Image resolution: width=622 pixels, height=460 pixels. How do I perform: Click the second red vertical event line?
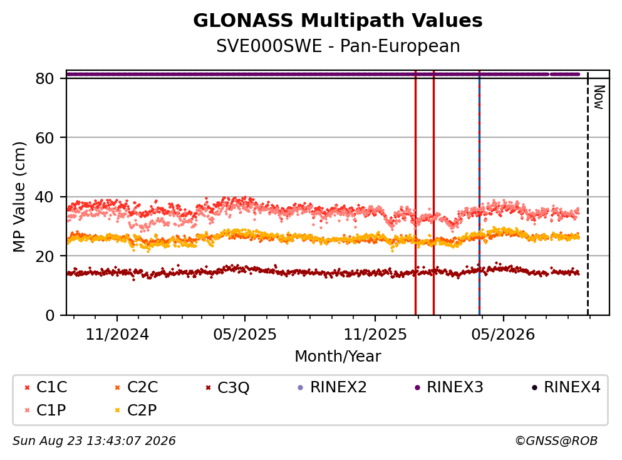point(433,193)
